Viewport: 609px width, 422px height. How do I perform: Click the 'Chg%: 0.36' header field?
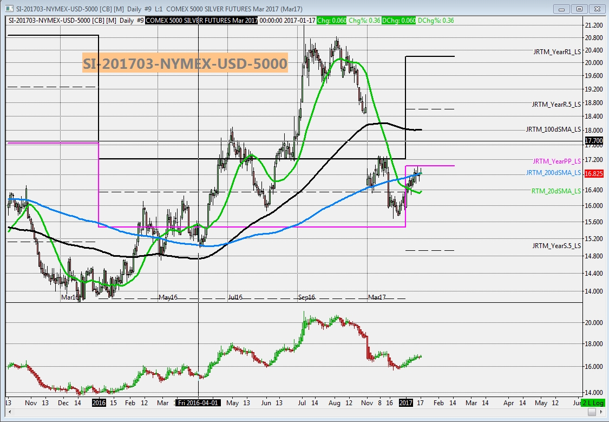pos(364,21)
